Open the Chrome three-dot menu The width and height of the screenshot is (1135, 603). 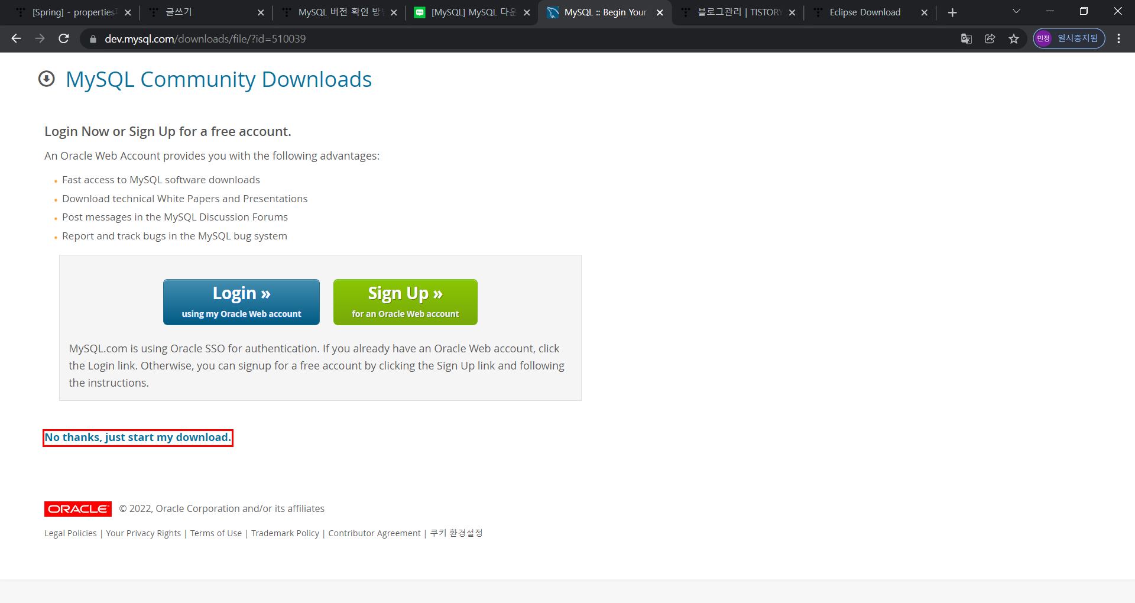(x=1118, y=38)
